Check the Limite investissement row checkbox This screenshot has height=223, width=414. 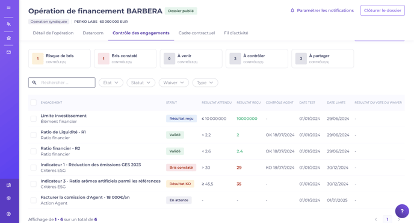point(34,119)
